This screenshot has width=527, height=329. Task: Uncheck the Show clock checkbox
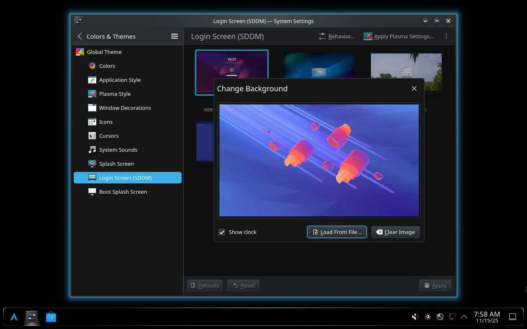pos(222,232)
